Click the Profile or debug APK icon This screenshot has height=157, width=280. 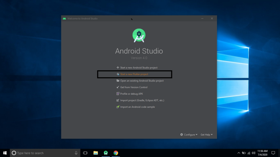(118, 94)
